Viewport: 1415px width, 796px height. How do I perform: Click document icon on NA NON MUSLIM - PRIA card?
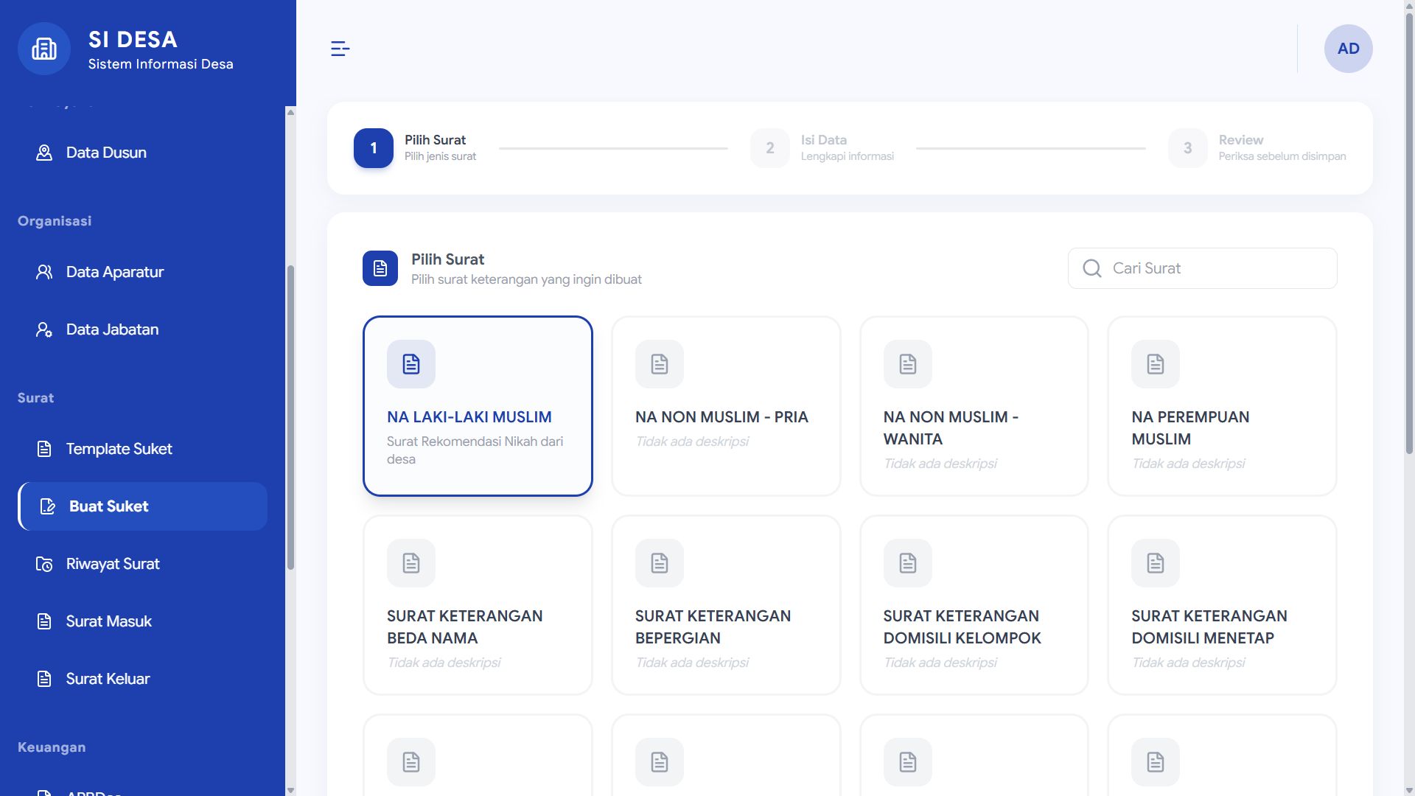660,364
